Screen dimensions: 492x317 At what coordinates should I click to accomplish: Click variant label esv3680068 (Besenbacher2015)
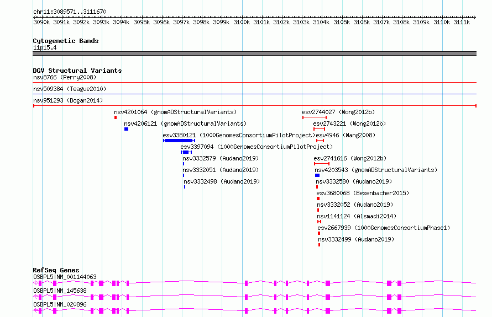tap(363, 193)
